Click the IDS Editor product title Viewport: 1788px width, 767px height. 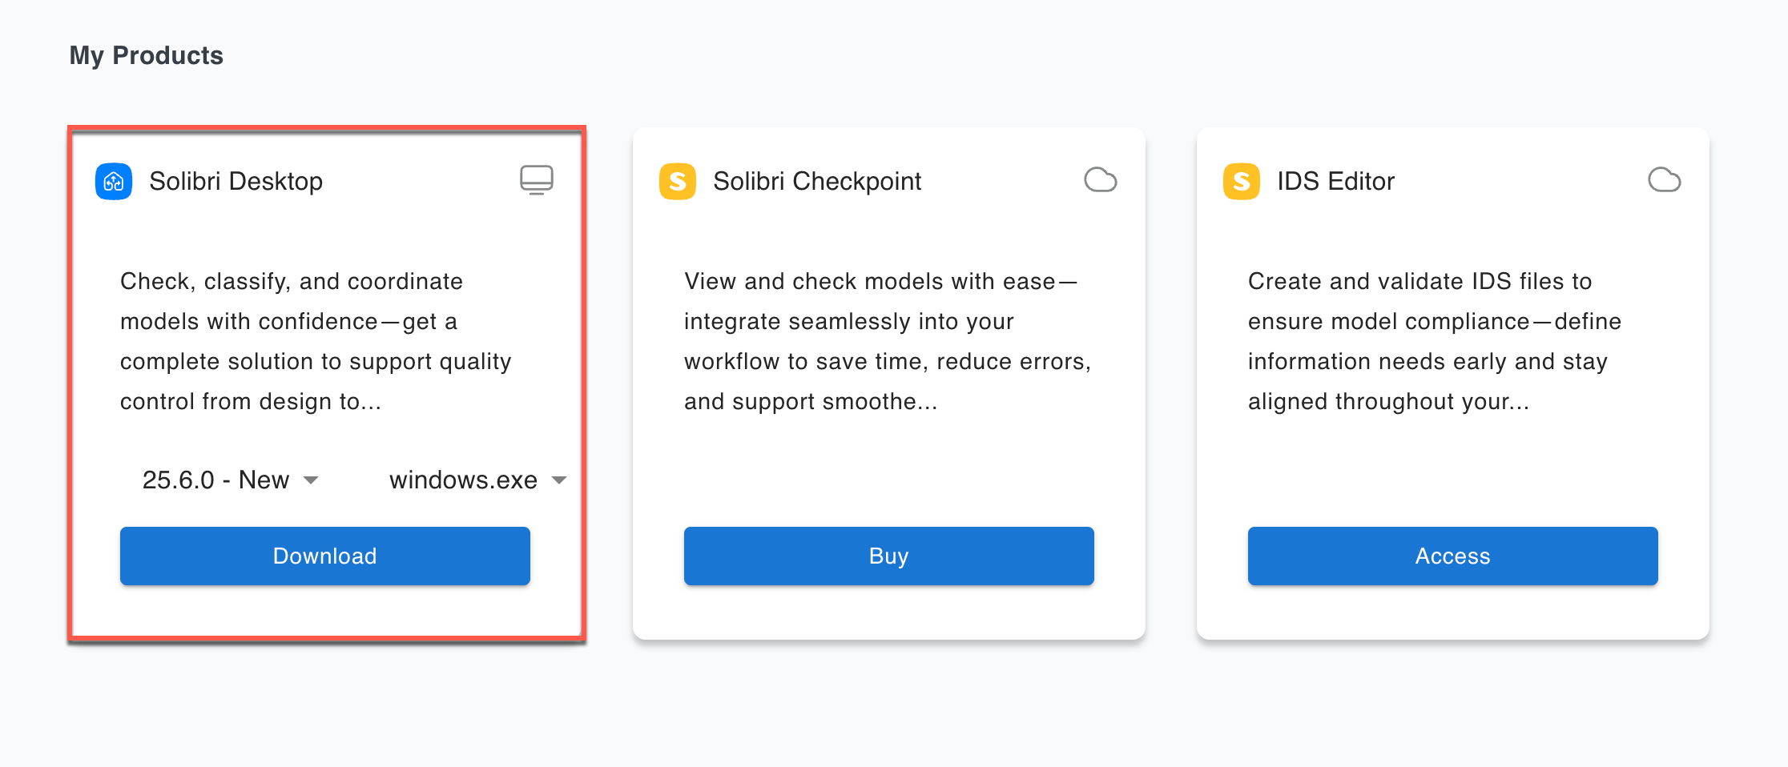[x=1335, y=182]
